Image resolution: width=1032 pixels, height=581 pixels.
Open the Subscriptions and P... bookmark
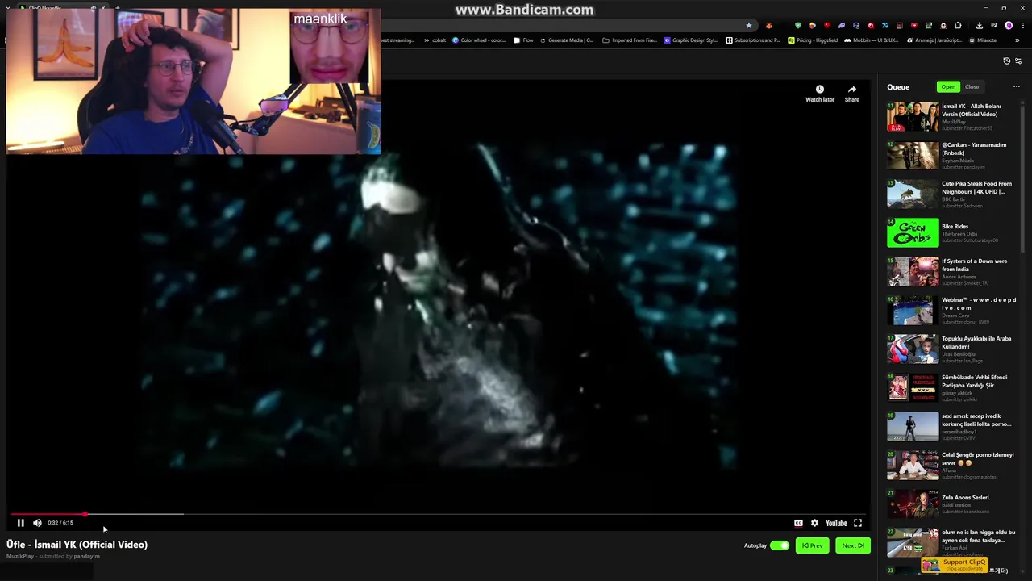753,40
